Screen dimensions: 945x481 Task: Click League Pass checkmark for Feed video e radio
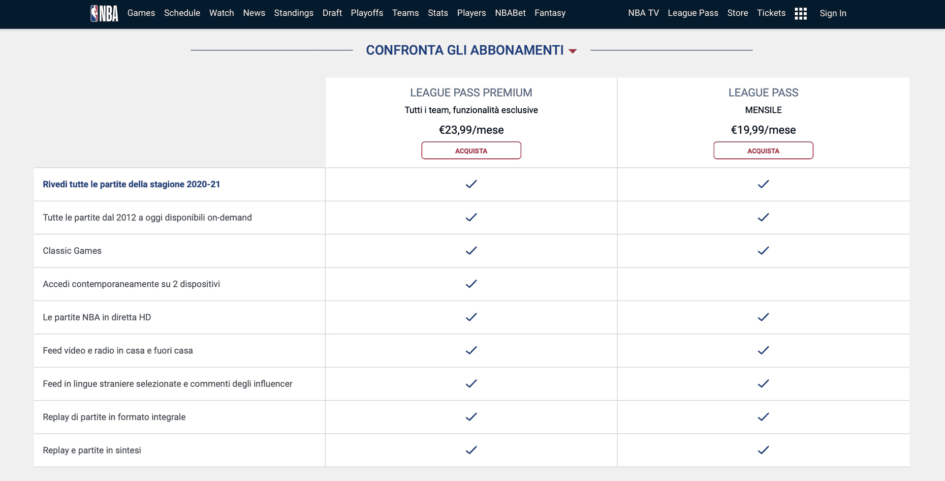763,350
